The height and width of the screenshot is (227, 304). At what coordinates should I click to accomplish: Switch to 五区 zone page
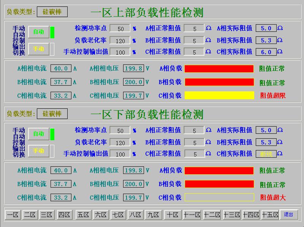[83, 215]
